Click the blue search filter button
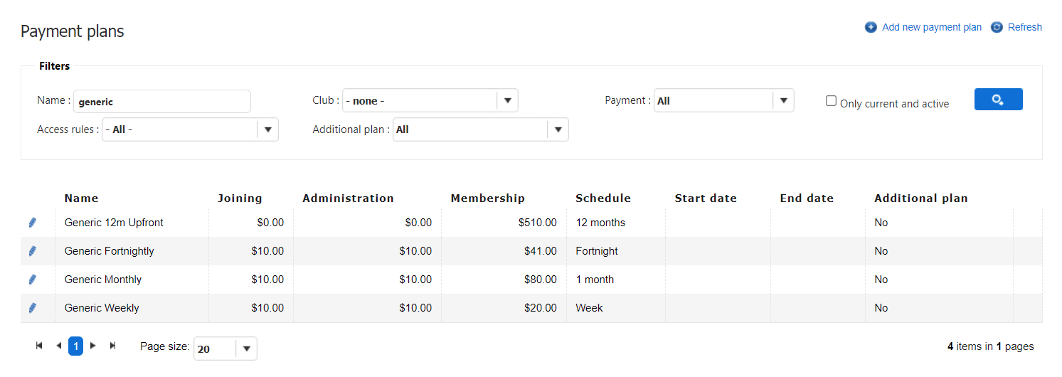Image resolution: width=1062 pixels, height=377 pixels. coord(998,100)
